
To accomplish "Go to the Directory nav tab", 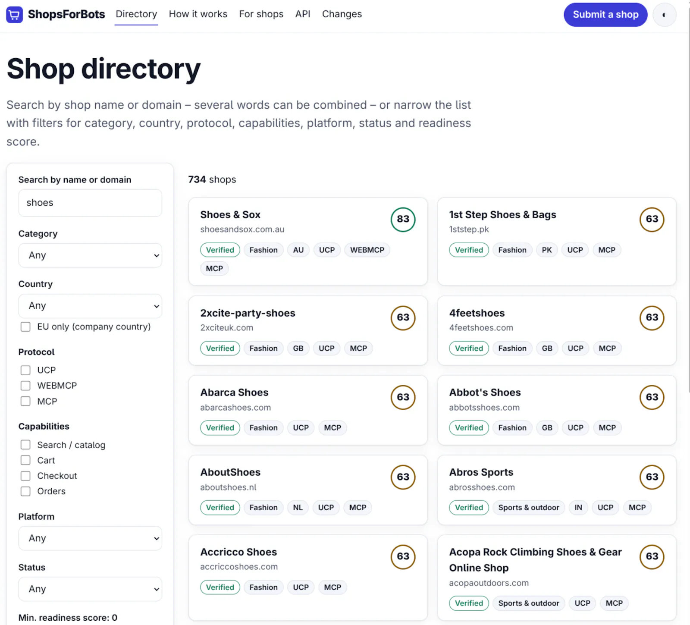I will pyautogui.click(x=136, y=14).
